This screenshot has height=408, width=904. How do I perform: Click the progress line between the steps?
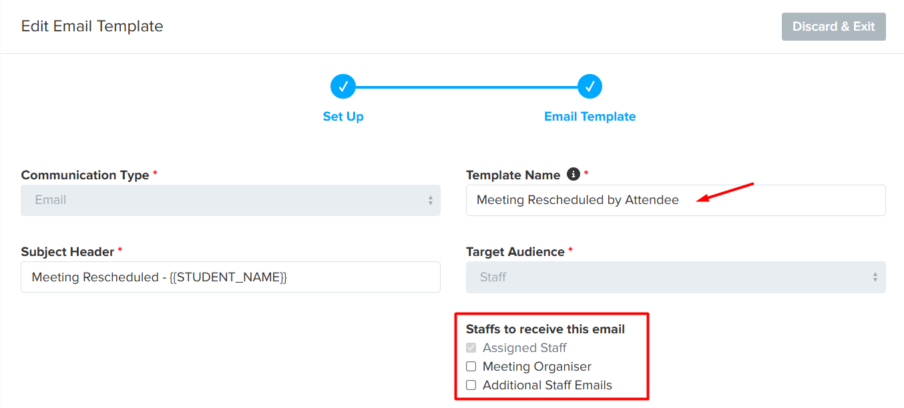coord(466,87)
